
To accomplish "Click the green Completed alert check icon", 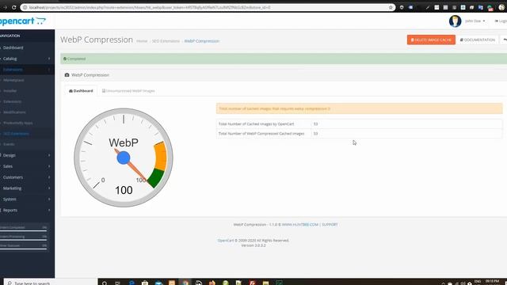I will click(65, 59).
